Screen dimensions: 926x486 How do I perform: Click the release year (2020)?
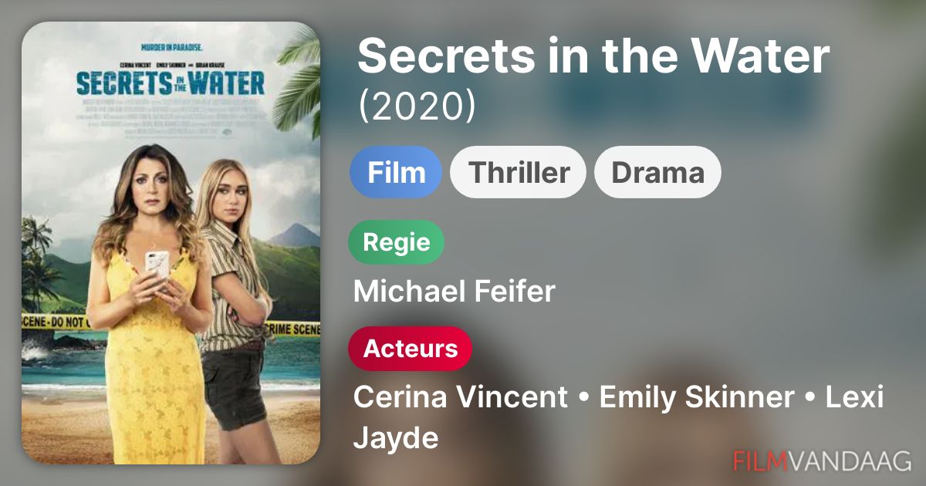[417, 107]
